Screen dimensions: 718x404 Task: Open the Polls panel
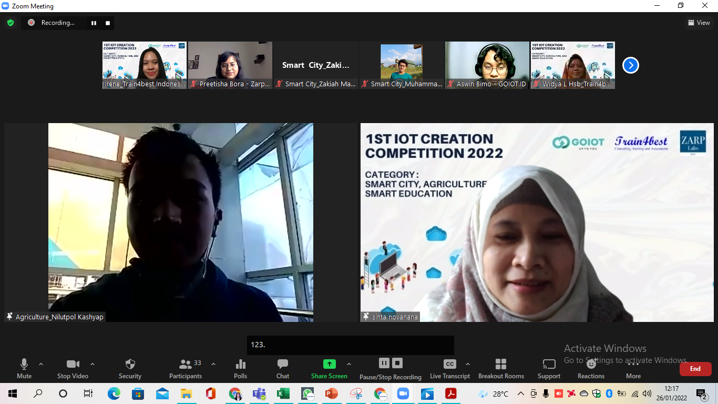pyautogui.click(x=241, y=369)
